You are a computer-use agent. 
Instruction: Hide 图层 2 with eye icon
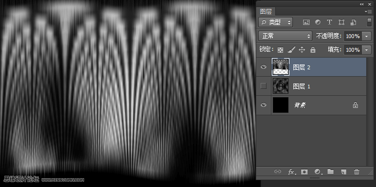(264, 67)
